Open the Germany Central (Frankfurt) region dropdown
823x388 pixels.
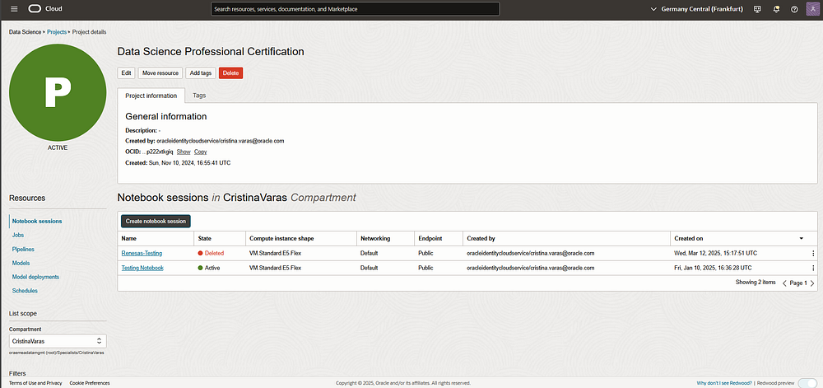[696, 9]
